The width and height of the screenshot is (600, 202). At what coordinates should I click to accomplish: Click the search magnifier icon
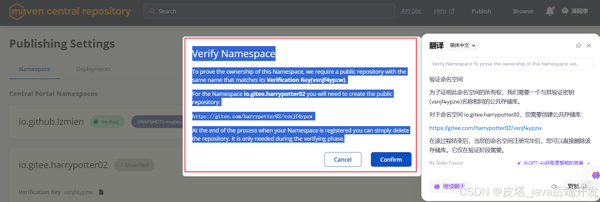[x=153, y=11]
